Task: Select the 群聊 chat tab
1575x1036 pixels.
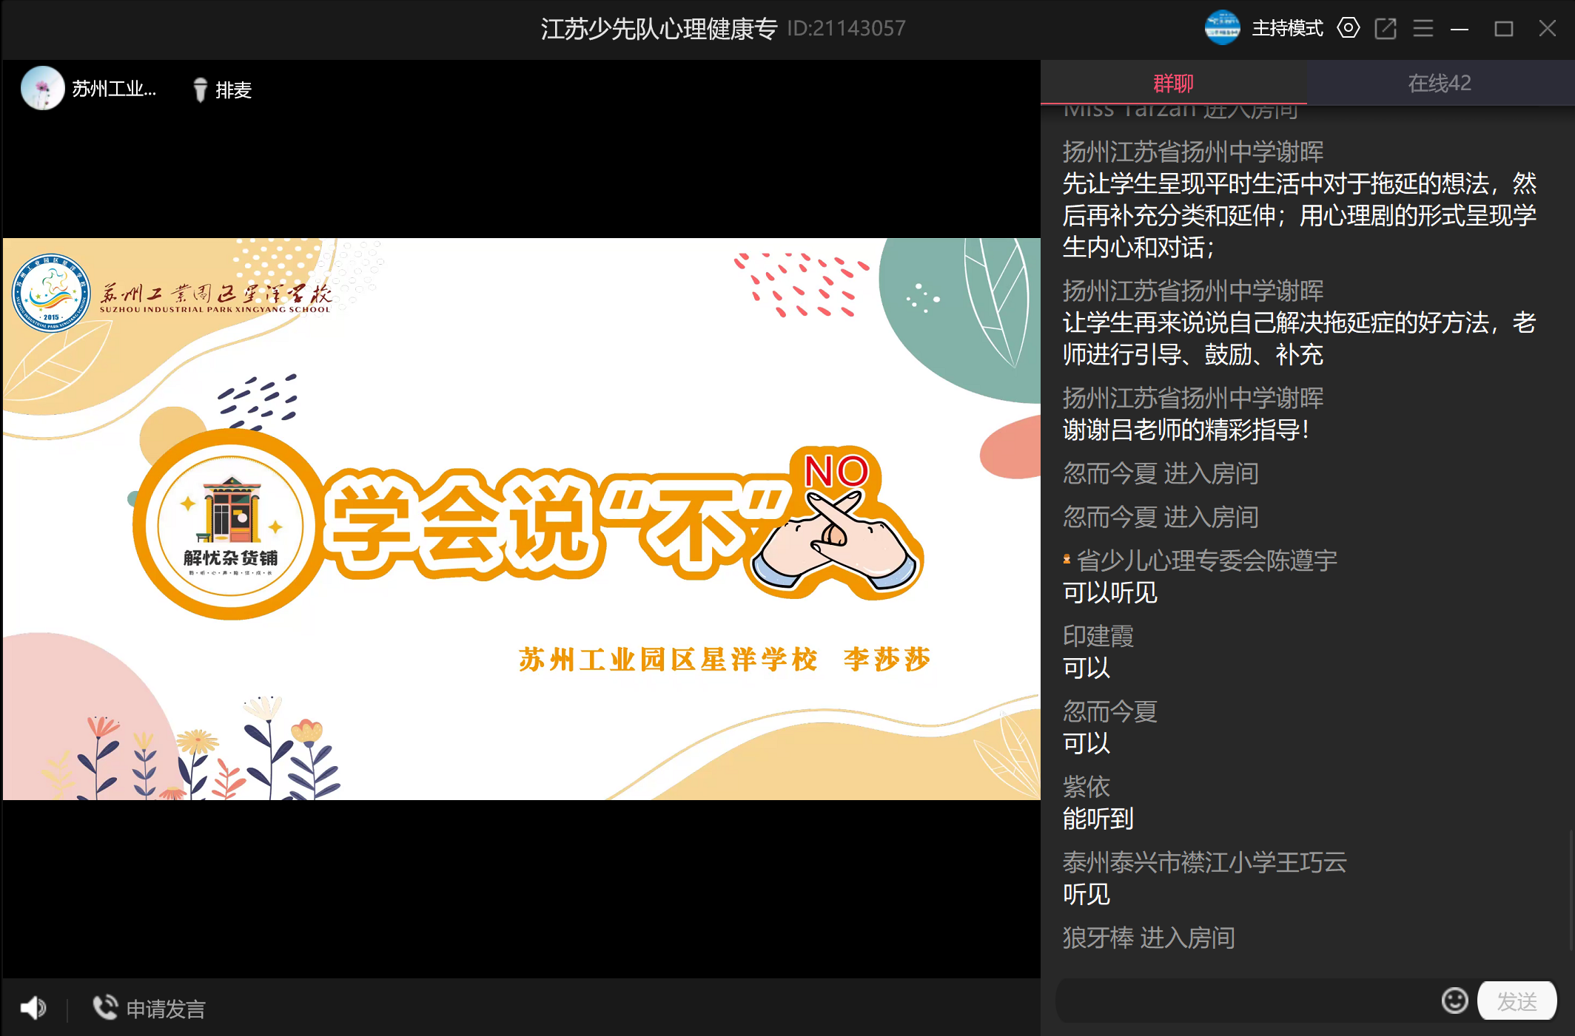Action: (1173, 83)
